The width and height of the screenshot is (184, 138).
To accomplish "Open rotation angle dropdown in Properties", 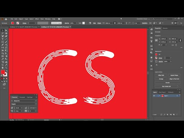I will (166, 45).
